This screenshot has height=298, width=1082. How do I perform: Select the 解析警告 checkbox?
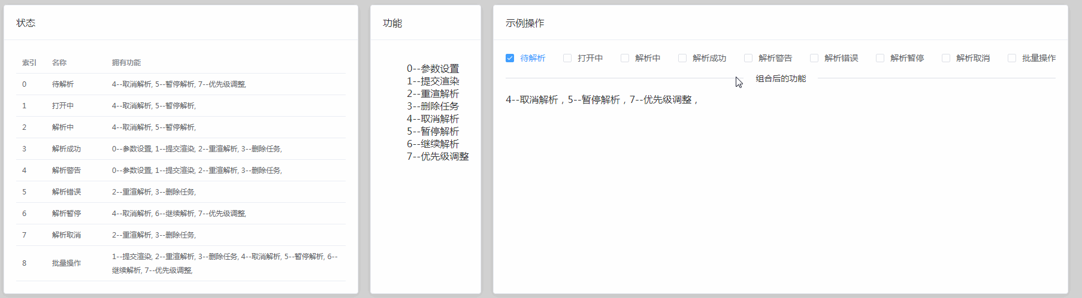(748, 58)
